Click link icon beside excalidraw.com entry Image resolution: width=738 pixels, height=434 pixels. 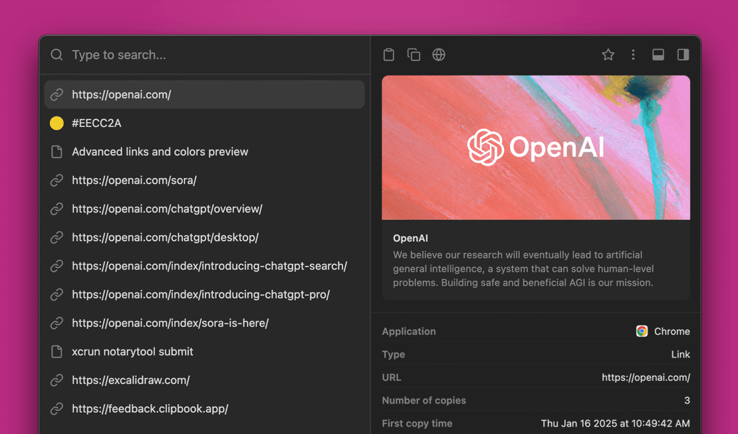click(57, 380)
